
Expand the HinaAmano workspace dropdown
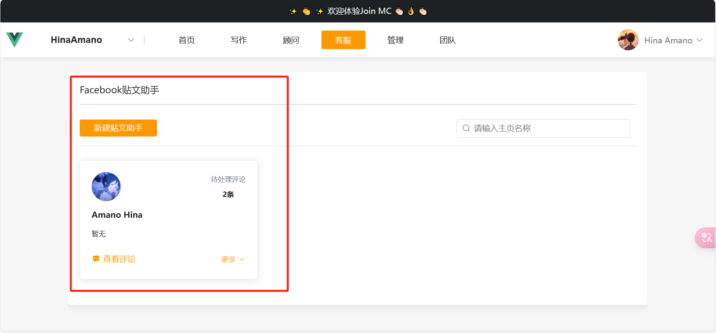[131, 40]
